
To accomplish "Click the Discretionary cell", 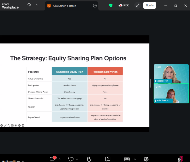I will pyautogui.click(x=69, y=92).
